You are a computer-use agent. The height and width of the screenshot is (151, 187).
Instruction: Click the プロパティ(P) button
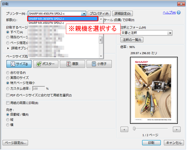99,14
